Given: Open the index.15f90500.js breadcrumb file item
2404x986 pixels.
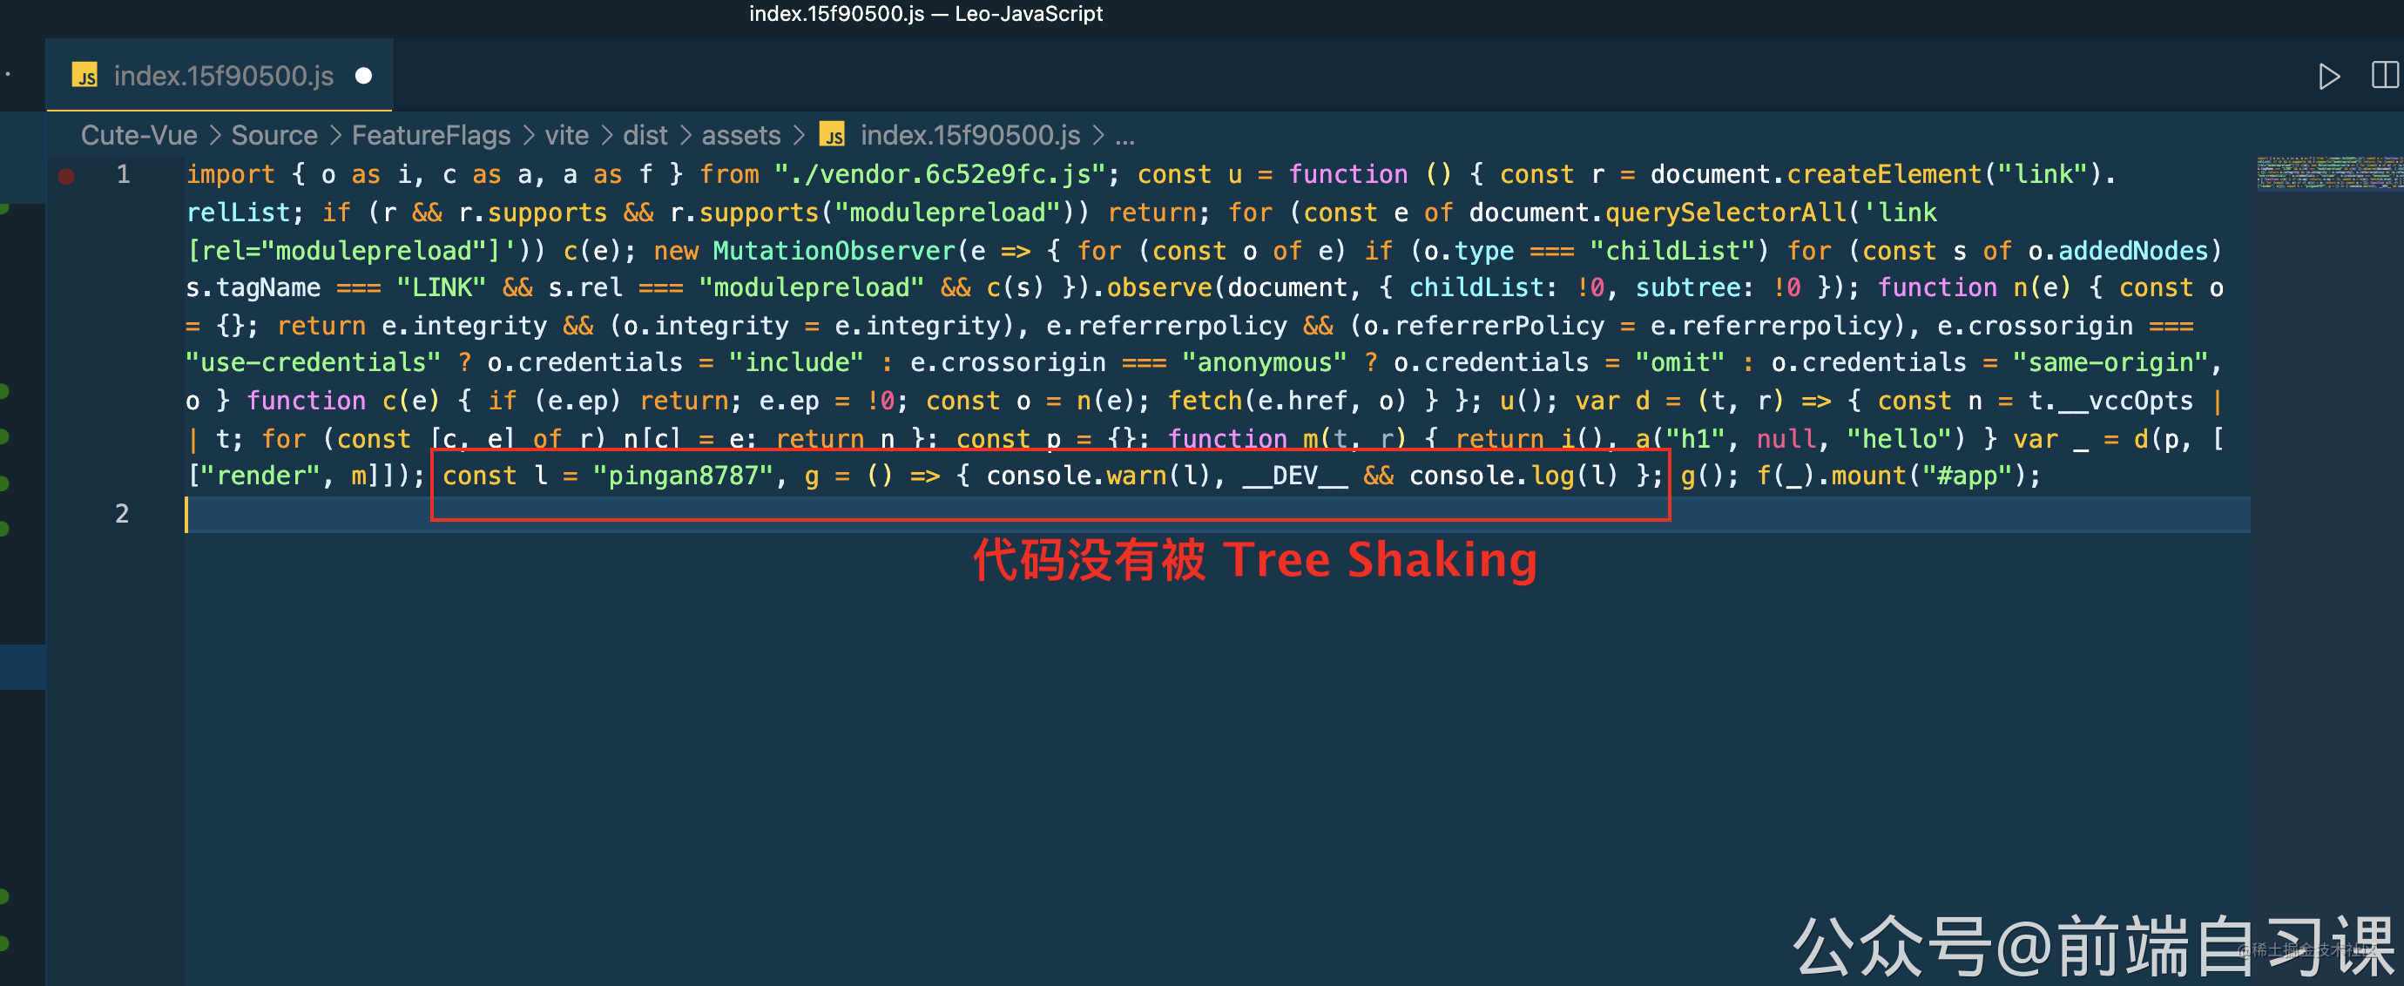Looking at the screenshot, I should [969, 136].
